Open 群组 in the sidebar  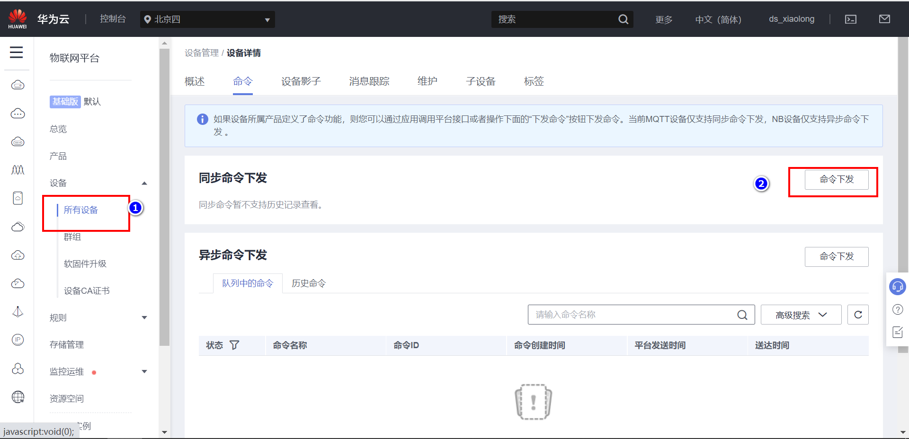pyautogui.click(x=72, y=237)
